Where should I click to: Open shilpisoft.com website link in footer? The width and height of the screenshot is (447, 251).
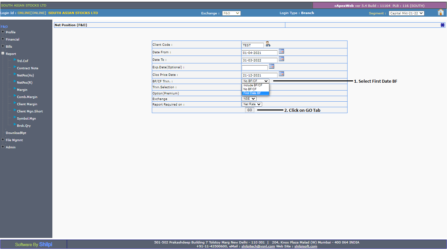pyautogui.click(x=306, y=246)
